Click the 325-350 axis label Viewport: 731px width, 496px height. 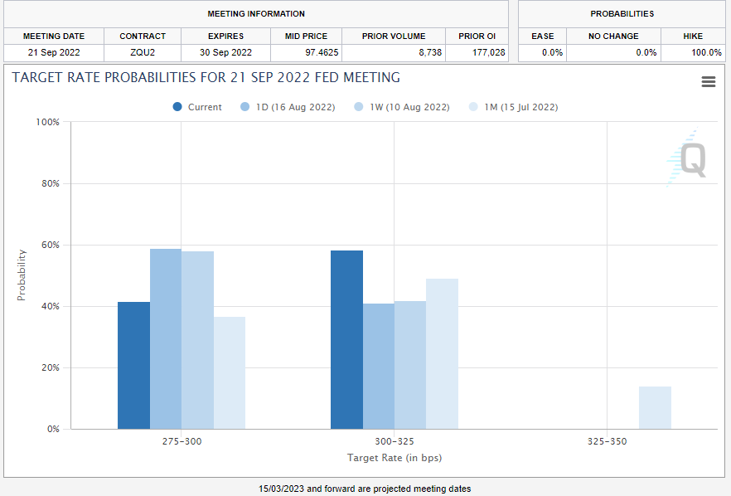click(607, 441)
